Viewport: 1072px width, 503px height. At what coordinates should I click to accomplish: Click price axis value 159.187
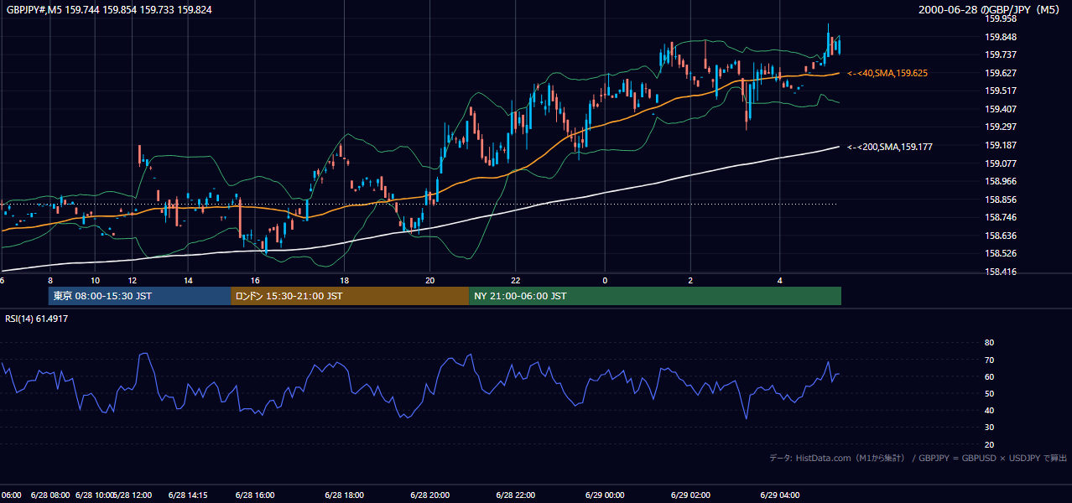click(x=1001, y=145)
